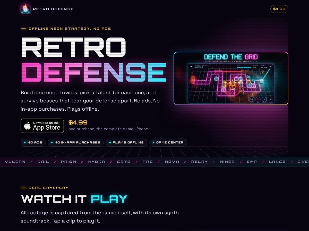
Task: Click 'one purchase, the complete game. iPhone.' text
Action: pyautogui.click(x=109, y=129)
